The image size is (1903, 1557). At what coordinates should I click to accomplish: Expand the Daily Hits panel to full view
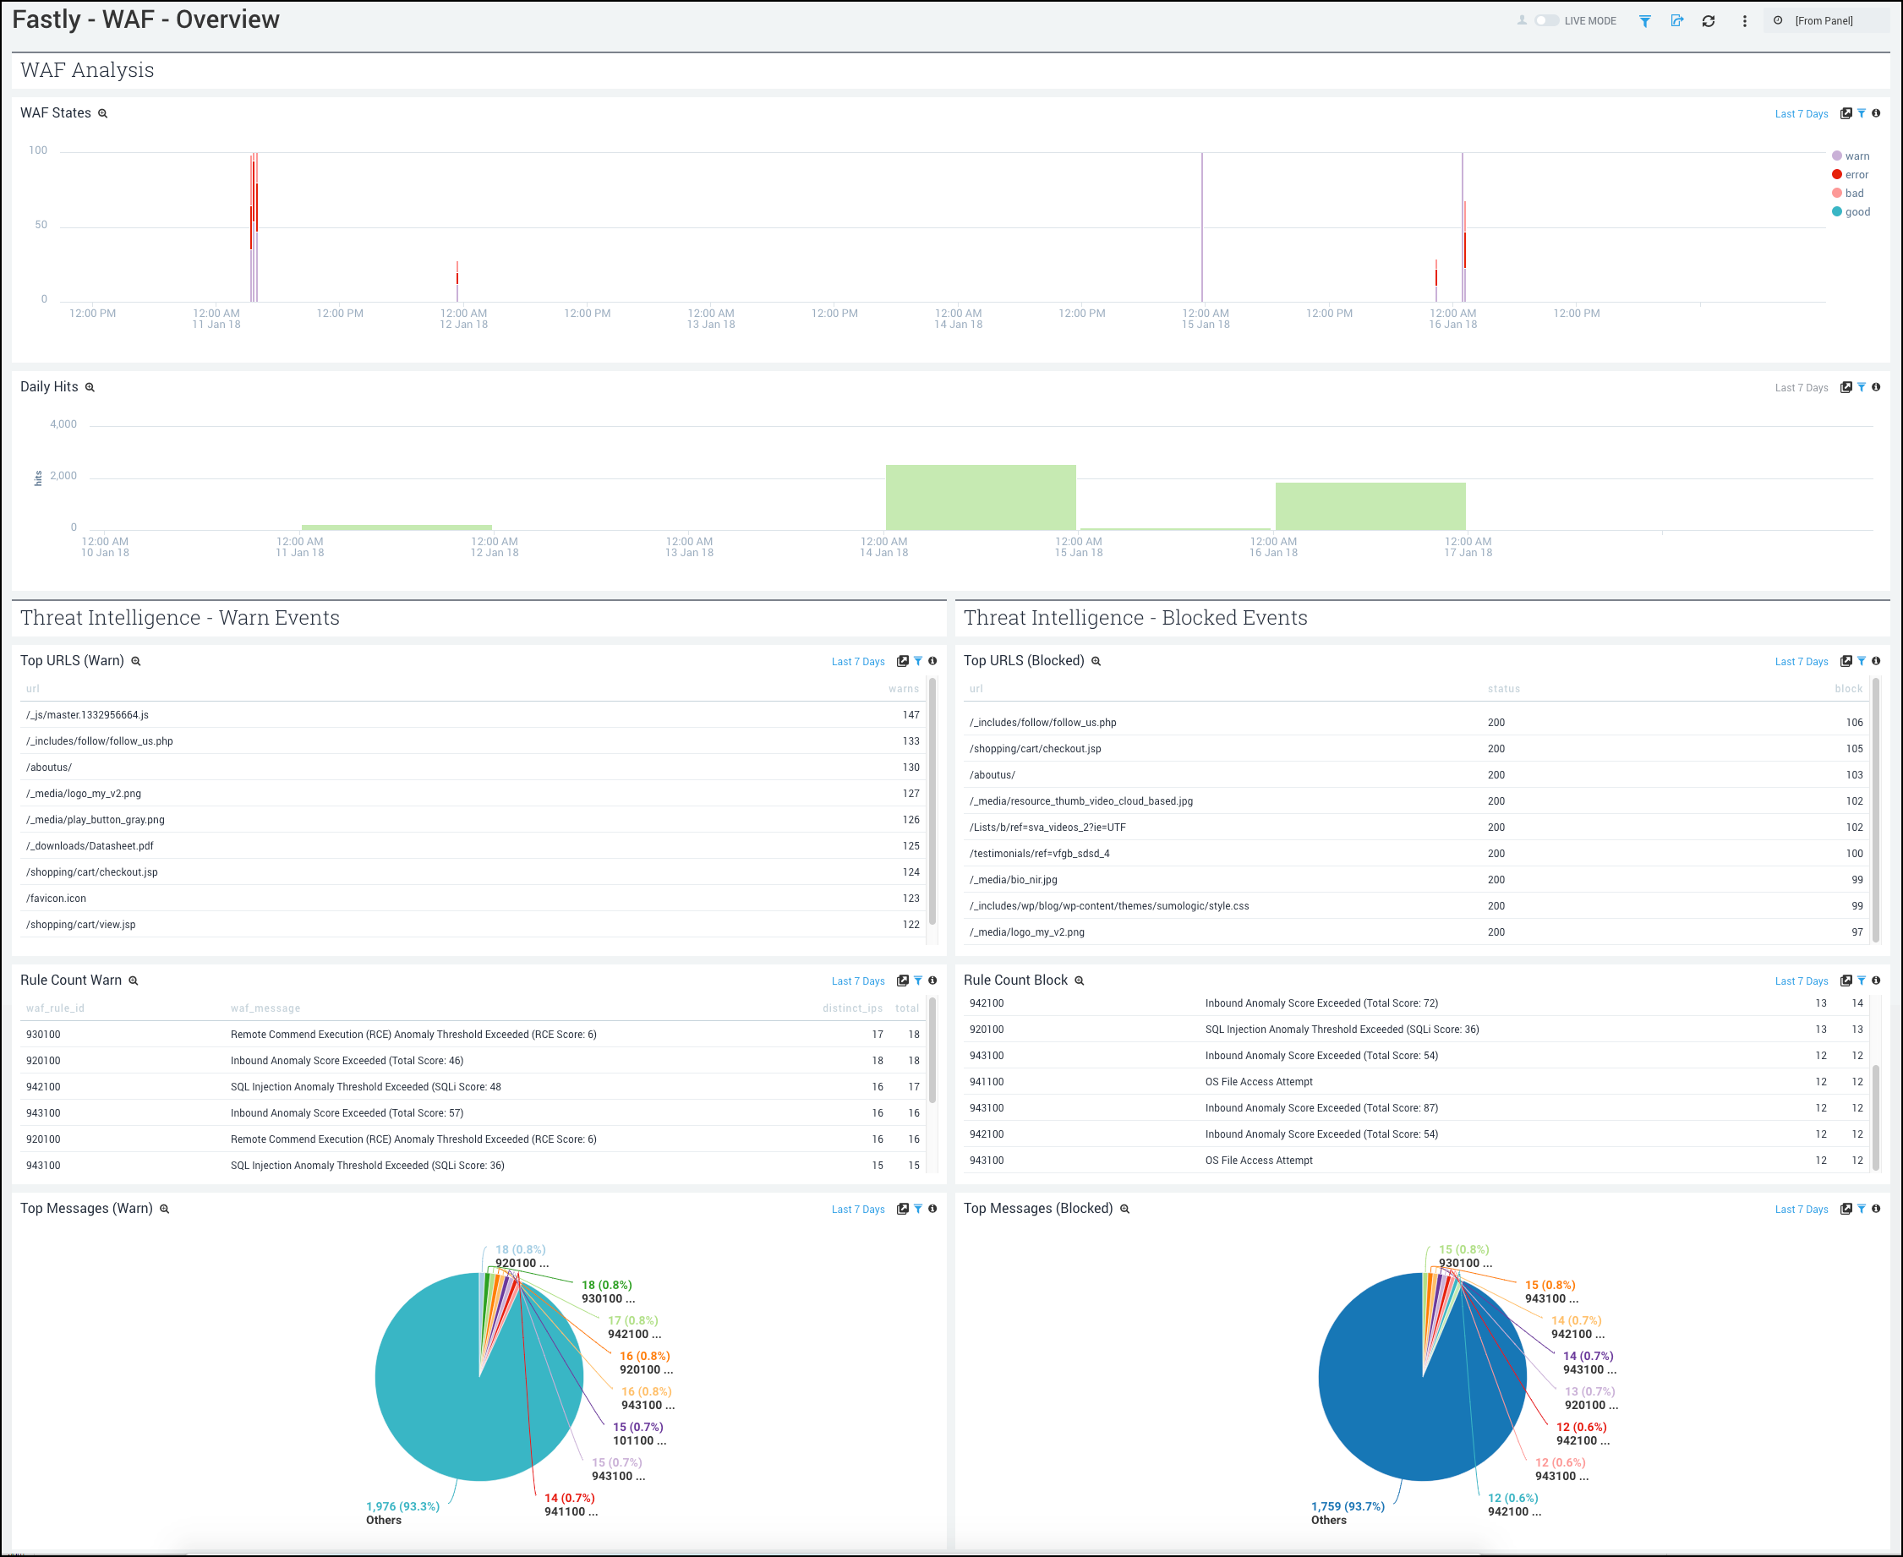1846,386
